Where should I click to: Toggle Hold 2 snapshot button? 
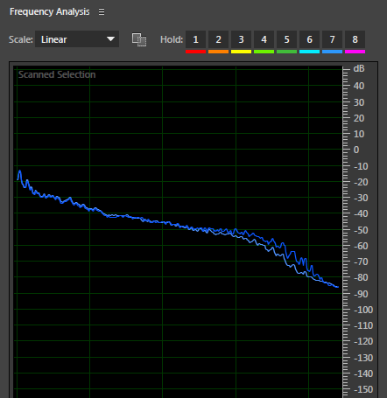pyautogui.click(x=218, y=39)
